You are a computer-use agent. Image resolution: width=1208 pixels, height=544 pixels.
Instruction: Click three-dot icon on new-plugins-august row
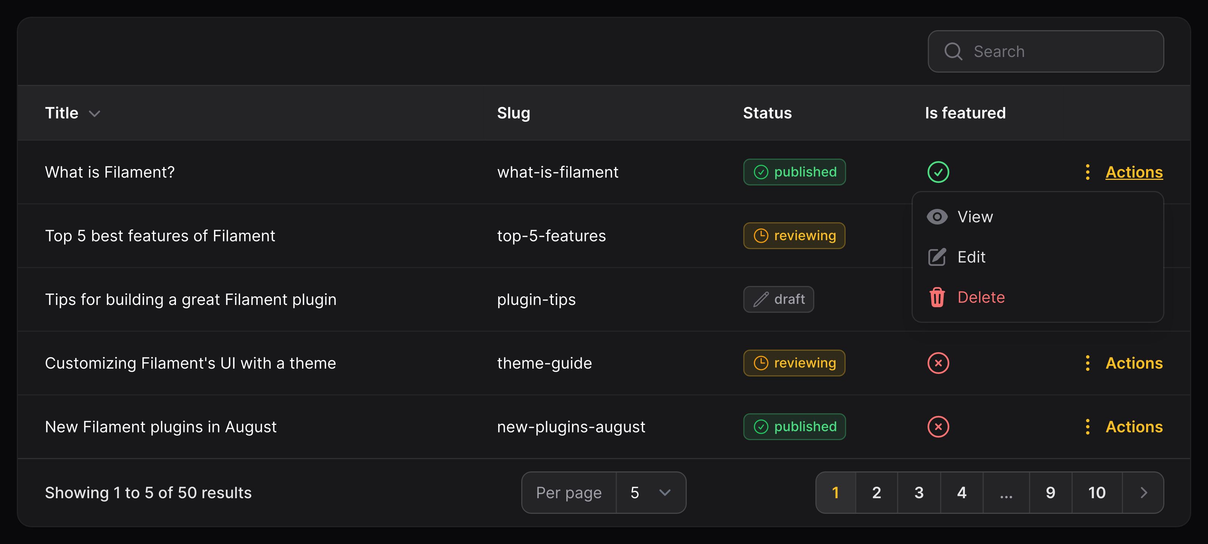tap(1088, 427)
